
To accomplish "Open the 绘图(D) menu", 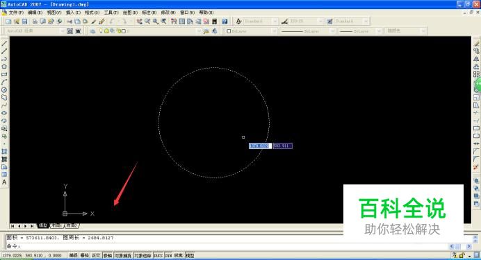I will point(131,12).
